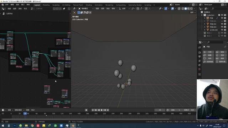The image size is (228, 128).
Task: Jump to the previous keyframe
Action: click(96, 110)
